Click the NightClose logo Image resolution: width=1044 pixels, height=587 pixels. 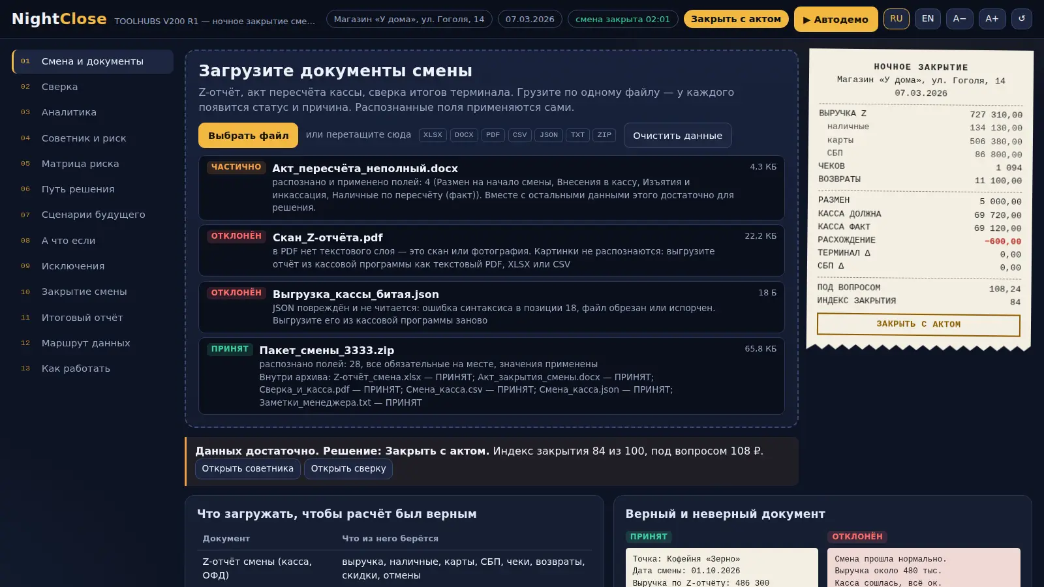59,19
